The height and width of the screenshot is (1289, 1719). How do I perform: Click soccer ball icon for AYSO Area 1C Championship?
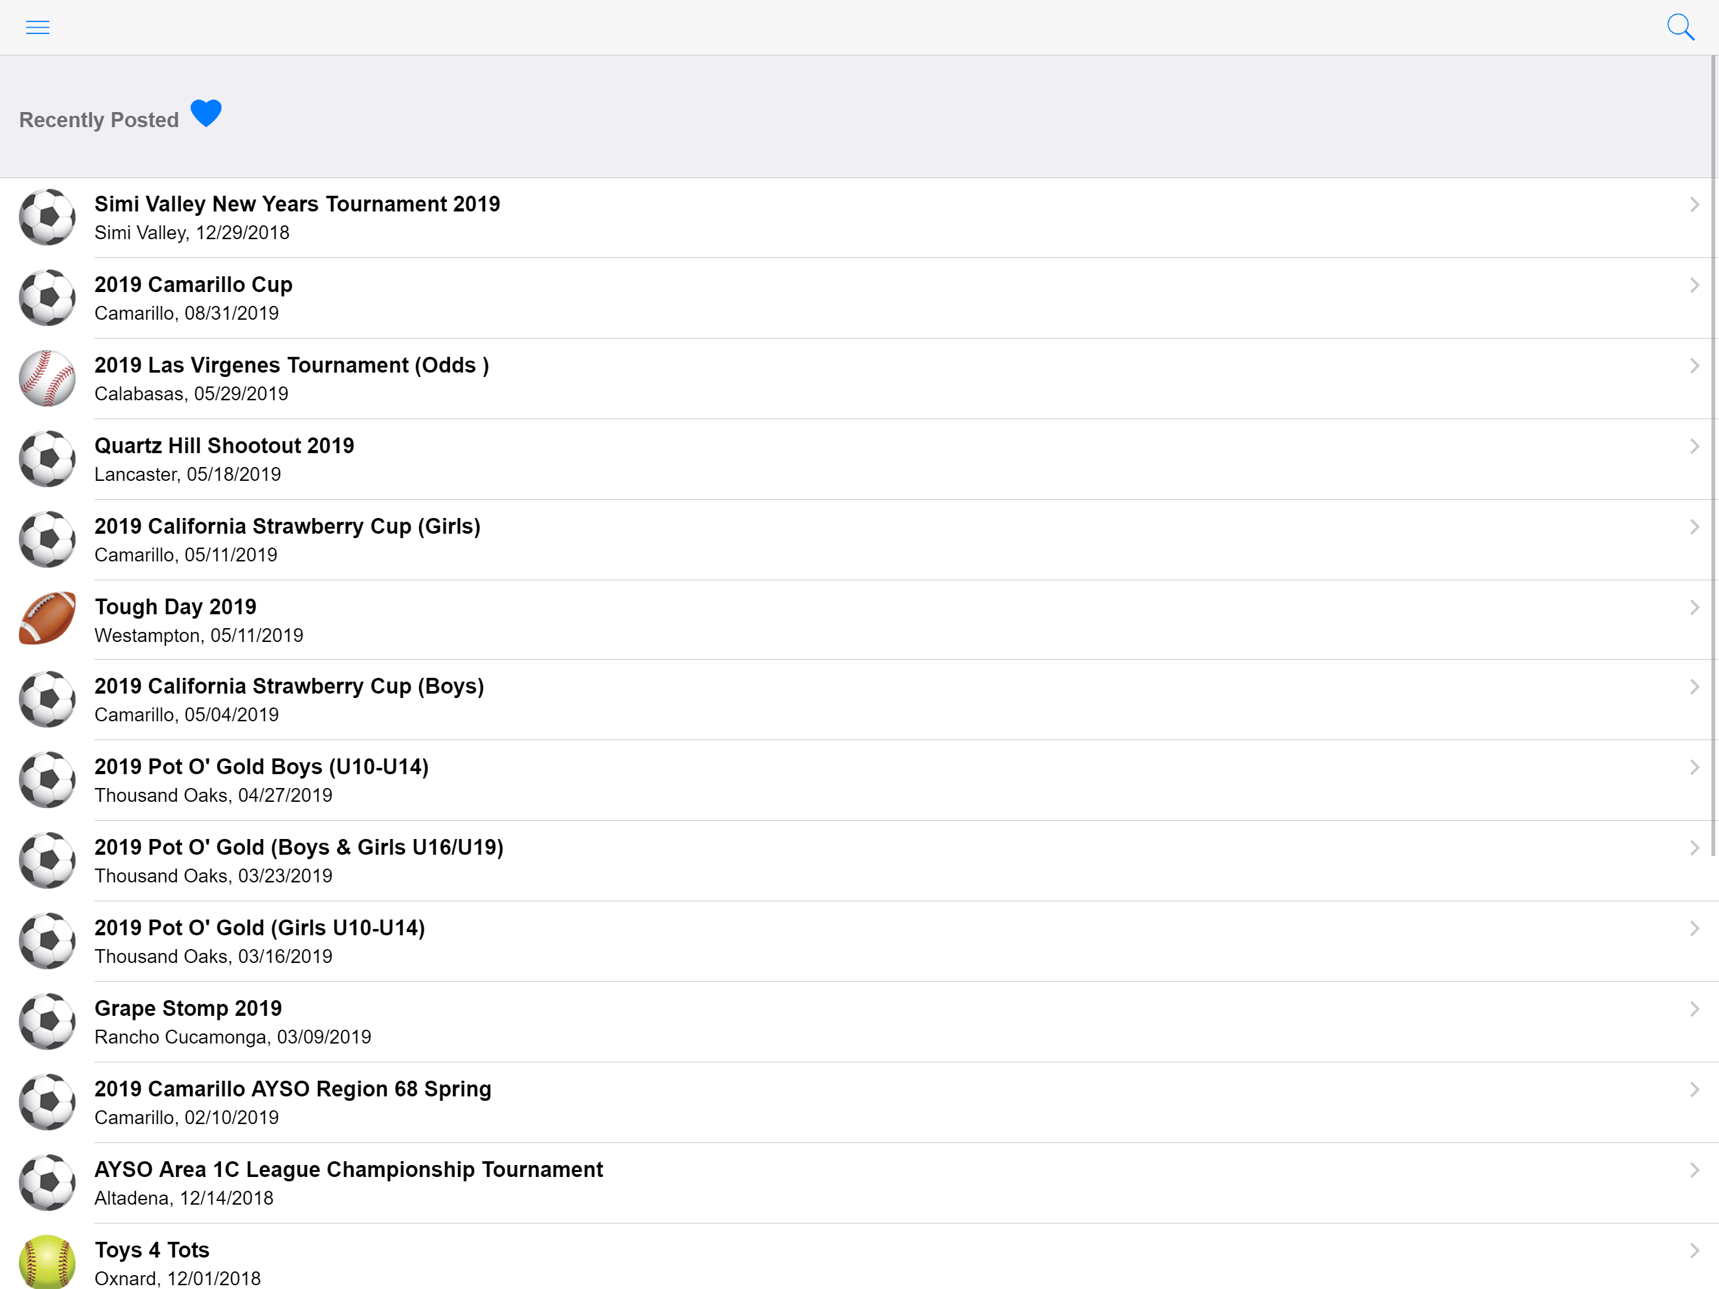coord(47,1183)
